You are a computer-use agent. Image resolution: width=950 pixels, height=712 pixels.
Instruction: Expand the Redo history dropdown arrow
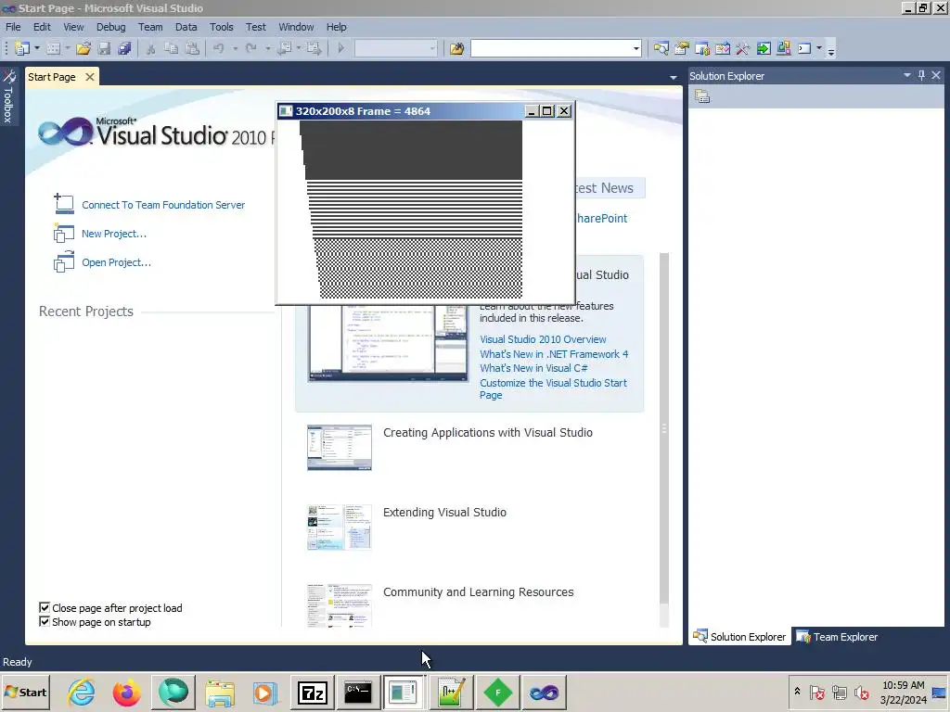pos(267,48)
